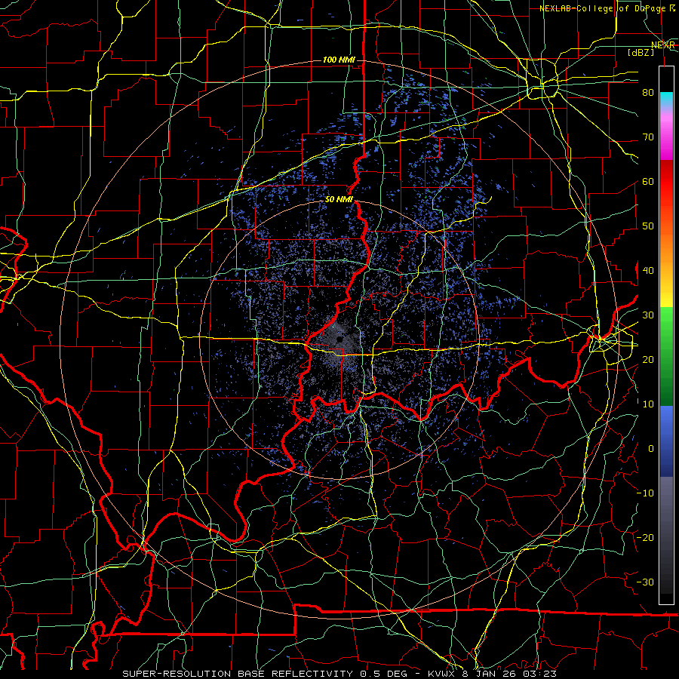Click the 100 NMI range ring label
The image size is (679, 679).
pyautogui.click(x=339, y=60)
